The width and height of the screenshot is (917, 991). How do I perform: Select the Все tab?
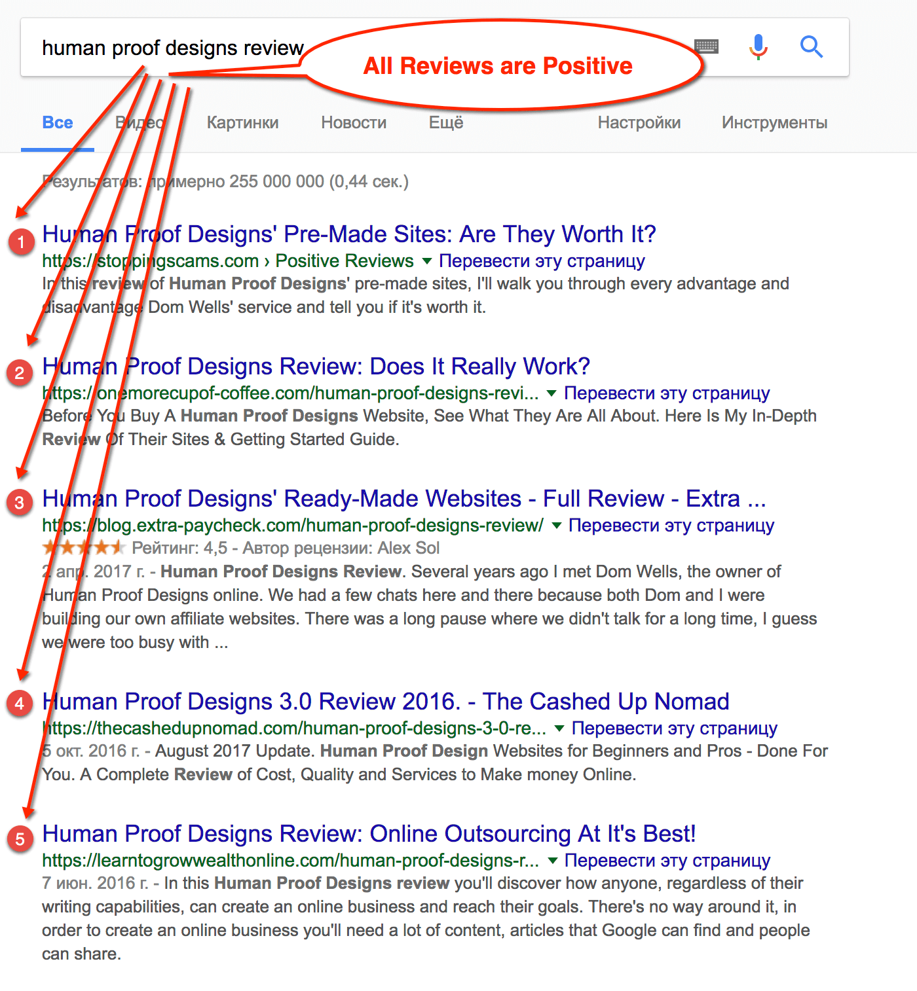58,122
